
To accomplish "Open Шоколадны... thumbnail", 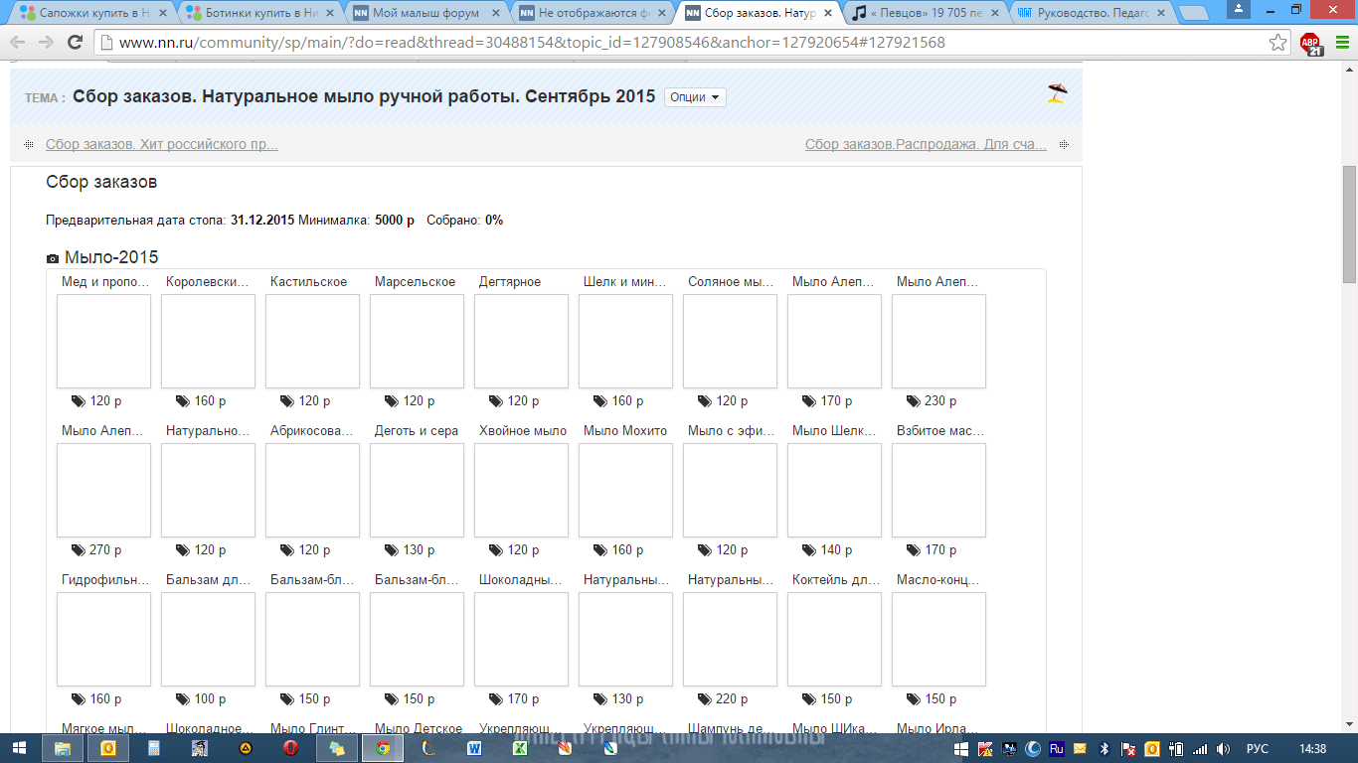I will coord(521,640).
